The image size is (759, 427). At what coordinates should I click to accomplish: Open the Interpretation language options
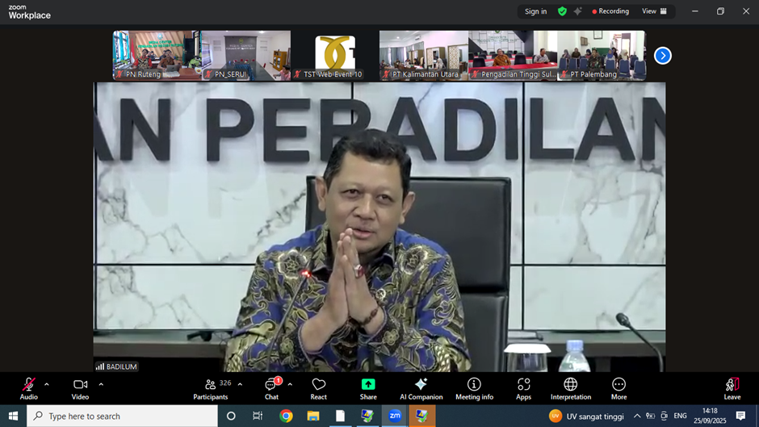coord(570,388)
